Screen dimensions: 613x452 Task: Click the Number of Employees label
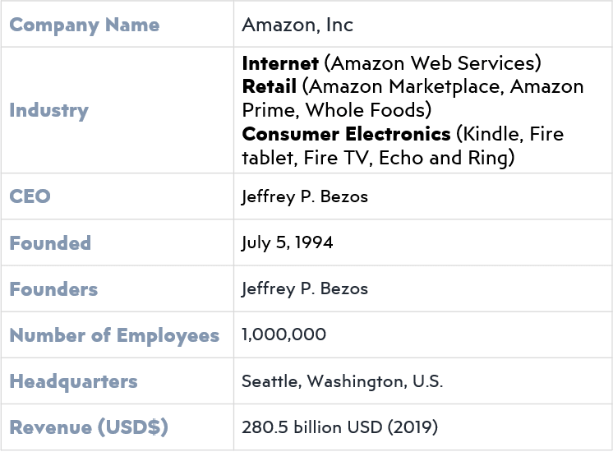click(114, 335)
